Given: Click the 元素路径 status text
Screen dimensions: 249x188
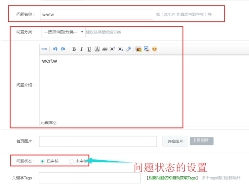Looking at the screenshot, I should point(49,123).
